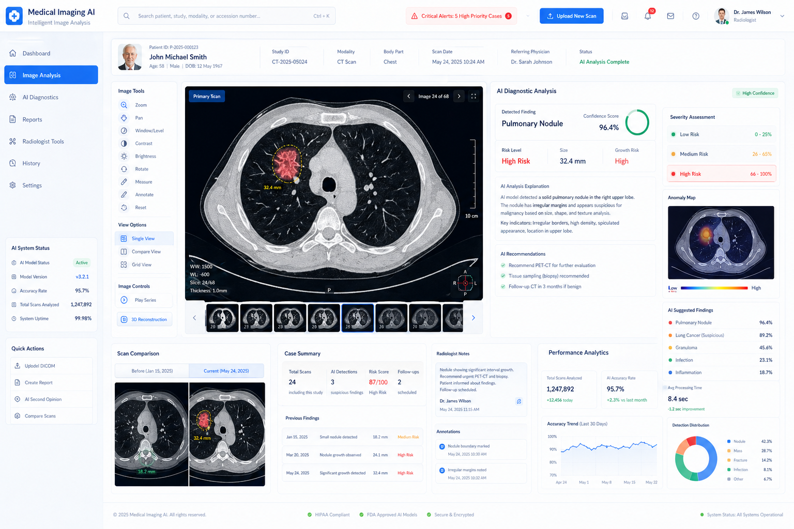Open the Jan 15, 2025 previous finding

[353, 437]
